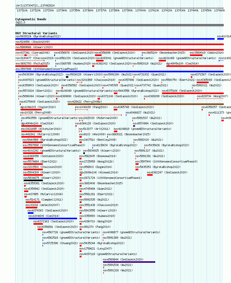Viewport: 231px width, 283px height.
Task: Click nsv5572924 (Ebert2021) label
Action: click(x=35, y=91)
